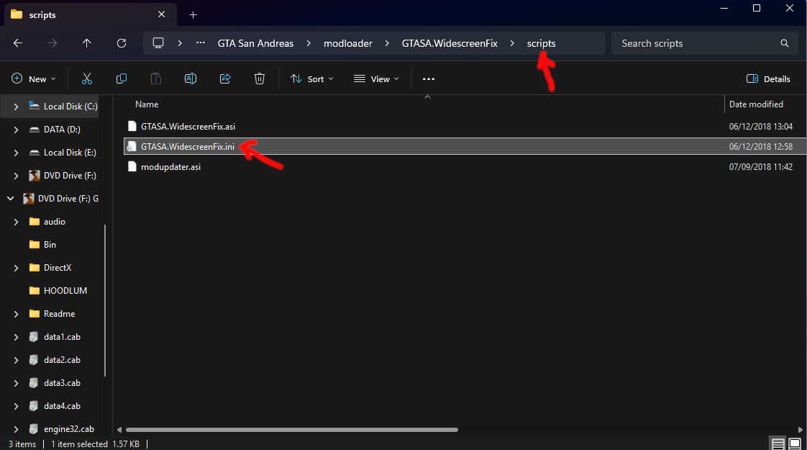Navigate to modloader breadcrumb
This screenshot has width=807, height=450.
tap(348, 43)
